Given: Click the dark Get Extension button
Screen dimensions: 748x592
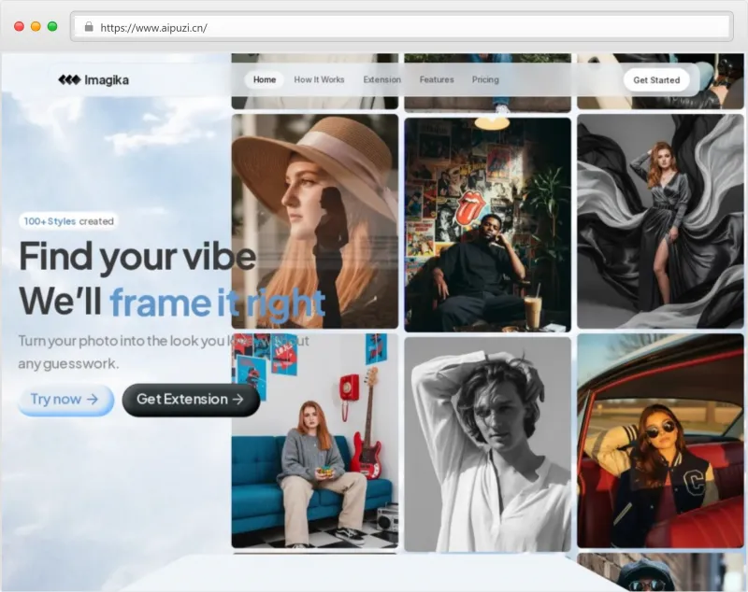Looking at the screenshot, I should [x=191, y=400].
